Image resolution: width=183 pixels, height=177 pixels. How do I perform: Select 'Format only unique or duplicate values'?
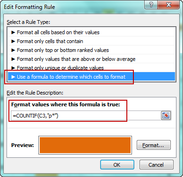(x=91, y=68)
